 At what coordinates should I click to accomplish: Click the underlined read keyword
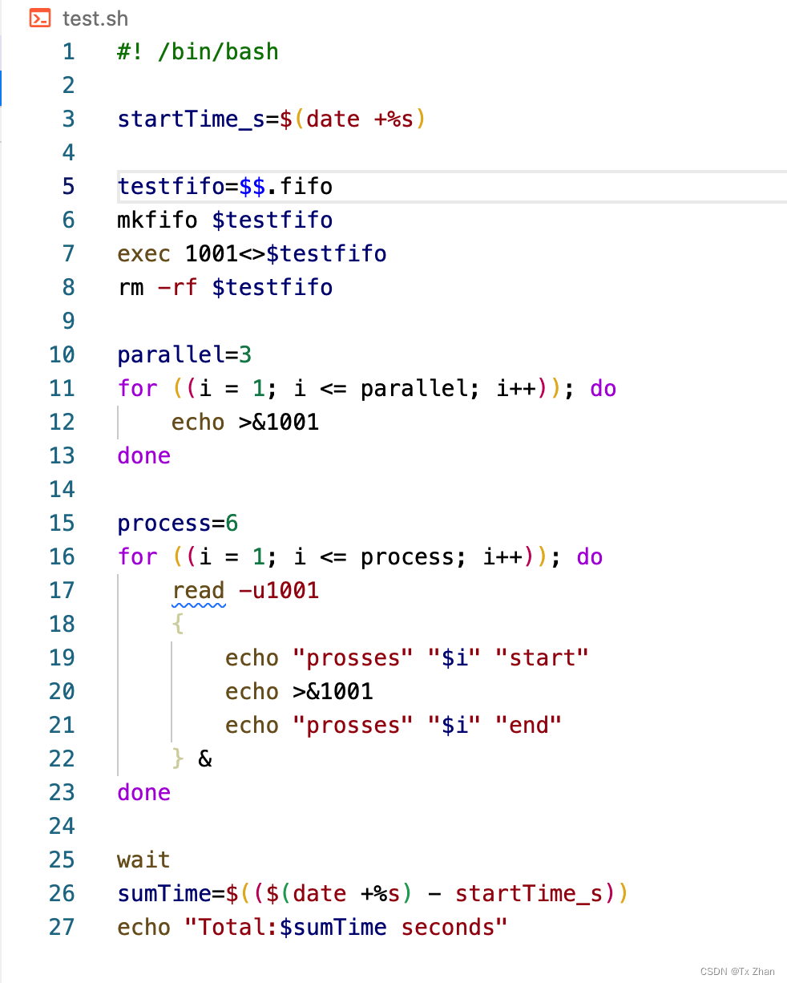[198, 590]
